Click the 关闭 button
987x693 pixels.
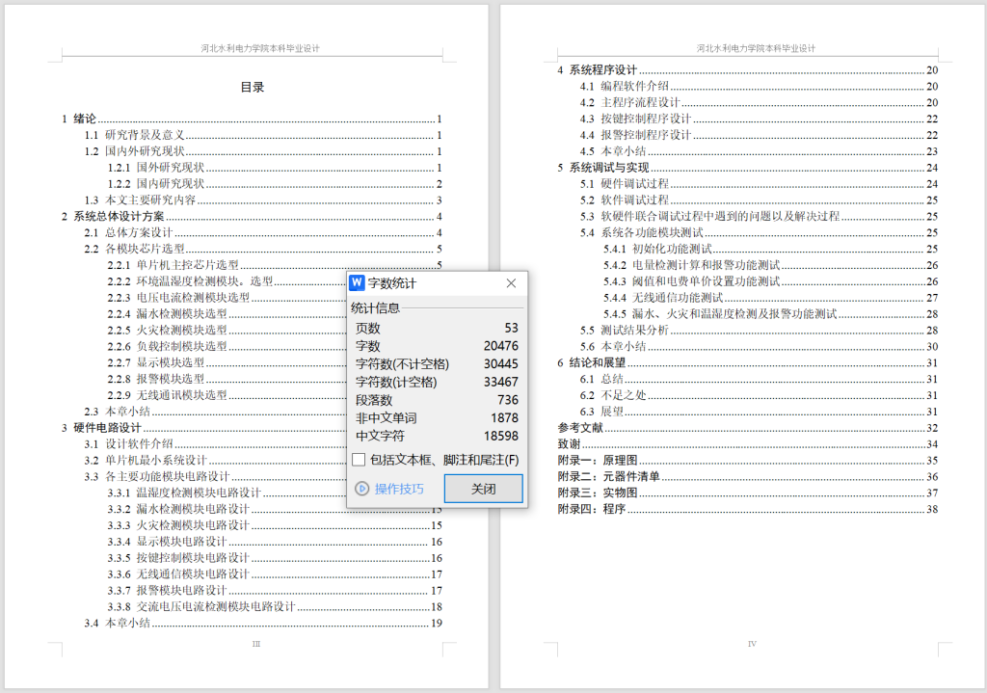pyautogui.click(x=483, y=489)
